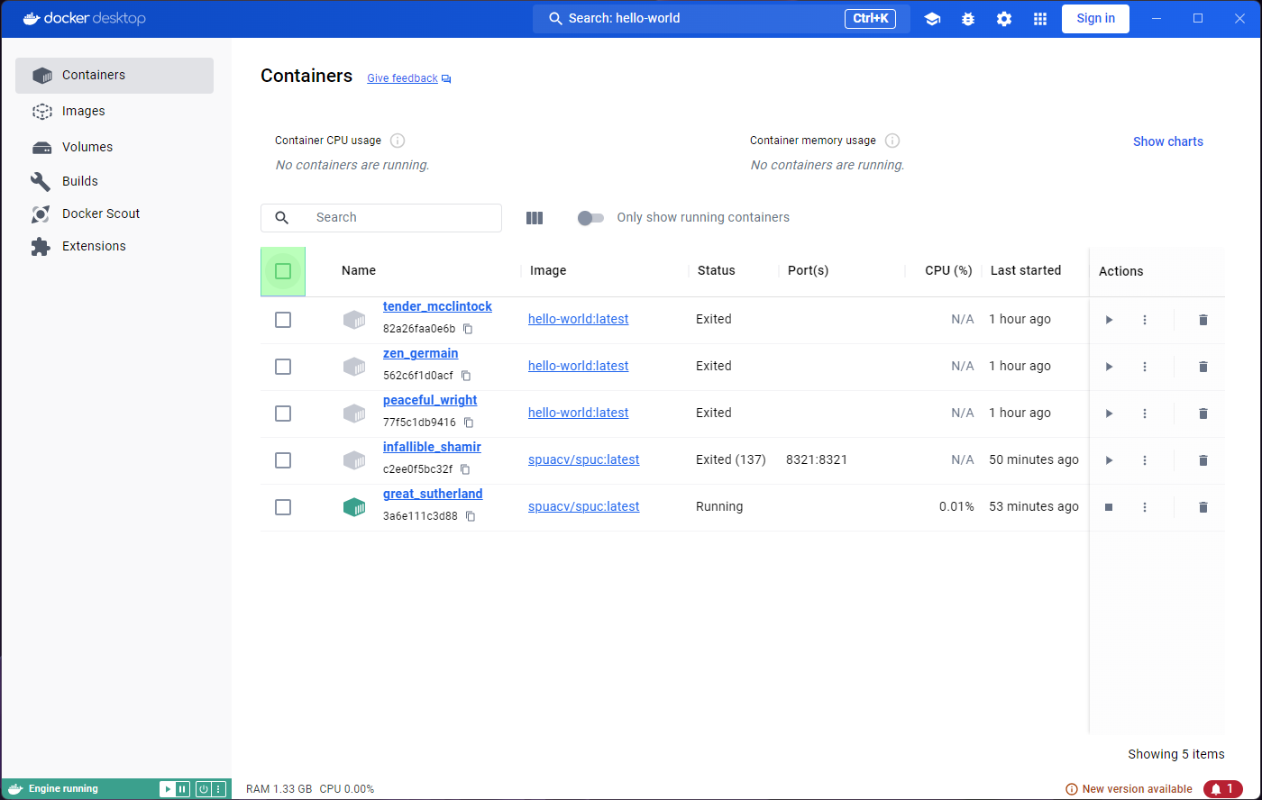Click the engine power icon
Image resolution: width=1262 pixels, height=800 pixels.
point(204,789)
